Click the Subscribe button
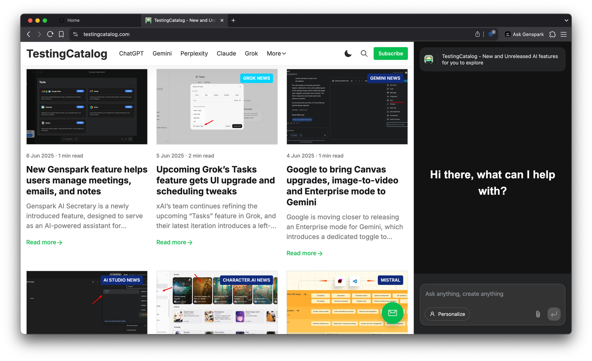The image size is (592, 361). (x=390, y=54)
